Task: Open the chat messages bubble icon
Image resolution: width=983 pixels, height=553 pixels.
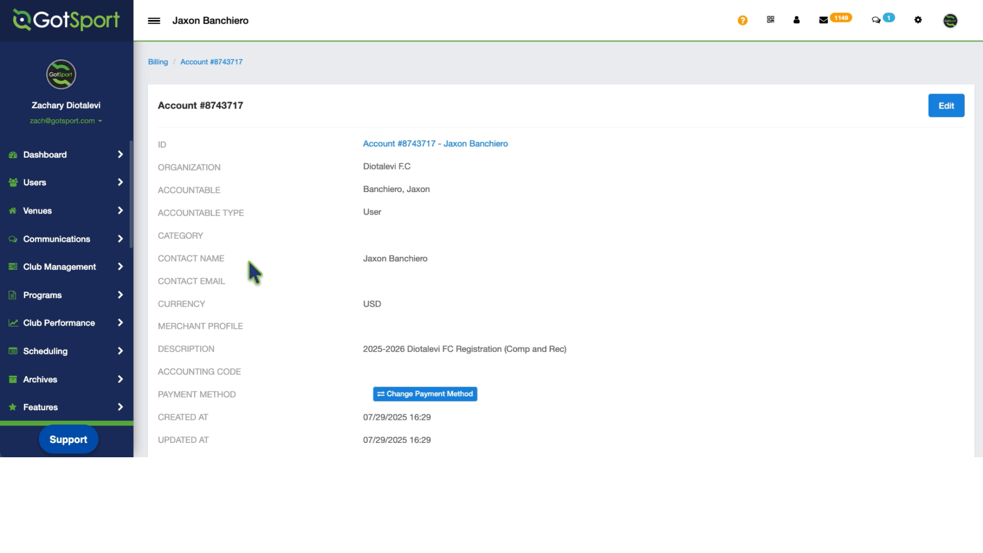Action: tap(876, 20)
